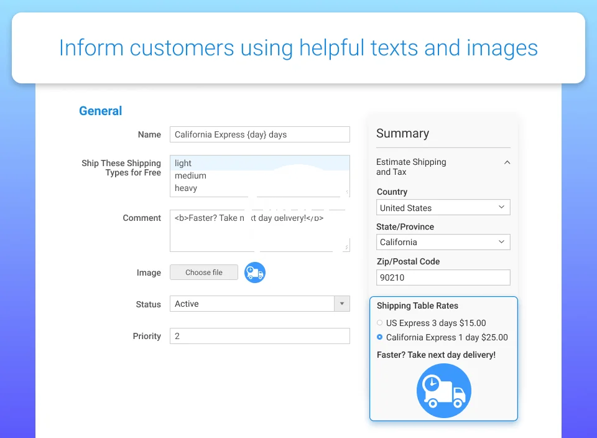Screen dimensions: 597x438
Task: Open the Status dropdown
Action: point(259,304)
